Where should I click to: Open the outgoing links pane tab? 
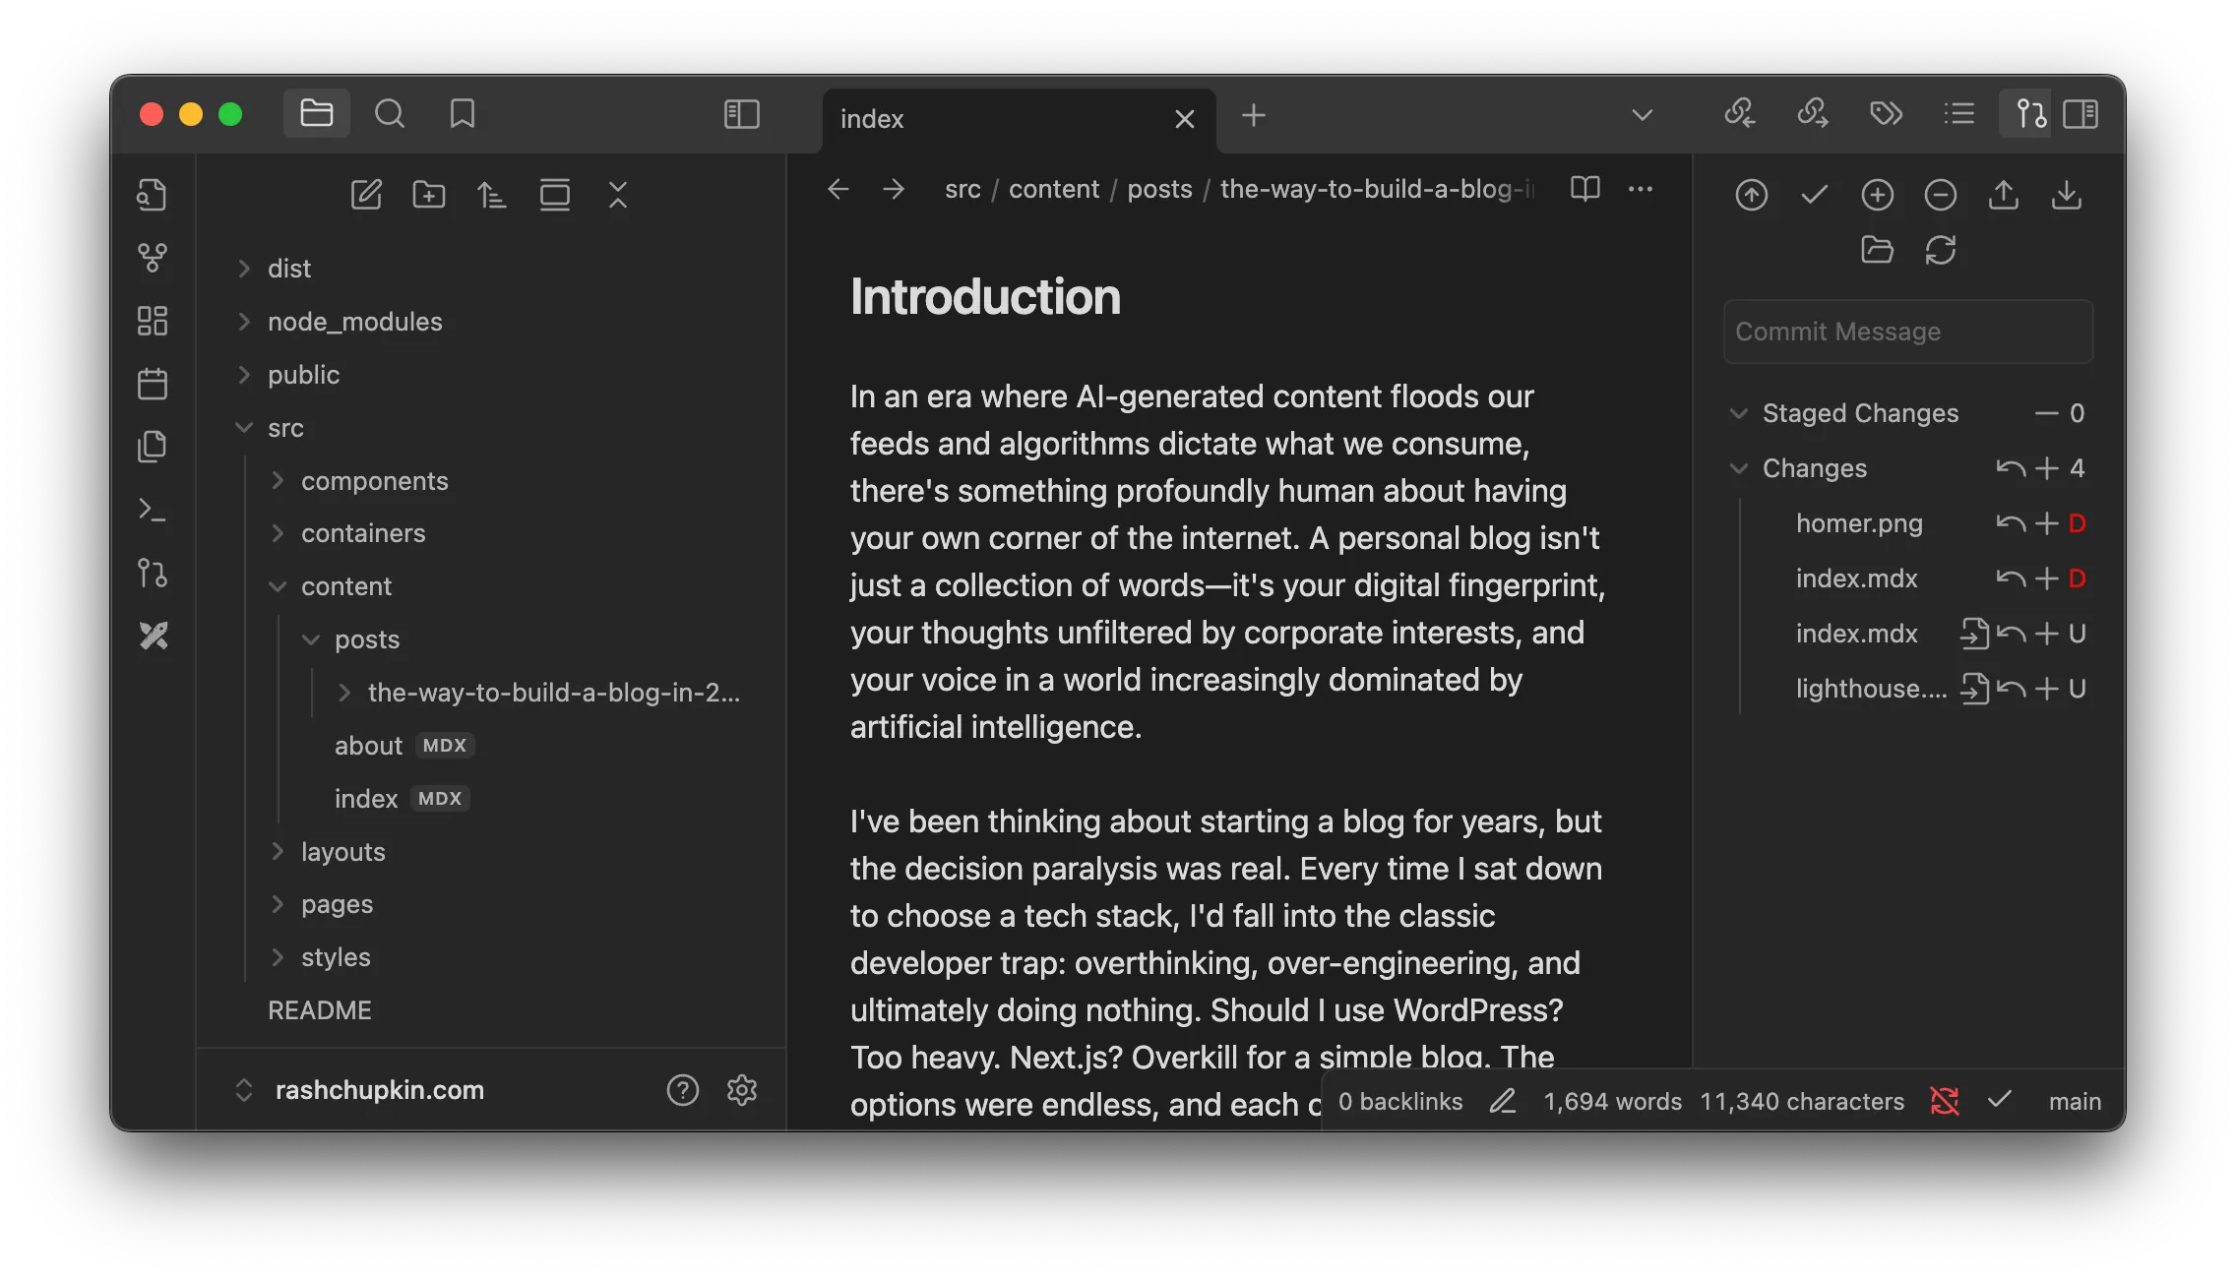click(x=1812, y=114)
